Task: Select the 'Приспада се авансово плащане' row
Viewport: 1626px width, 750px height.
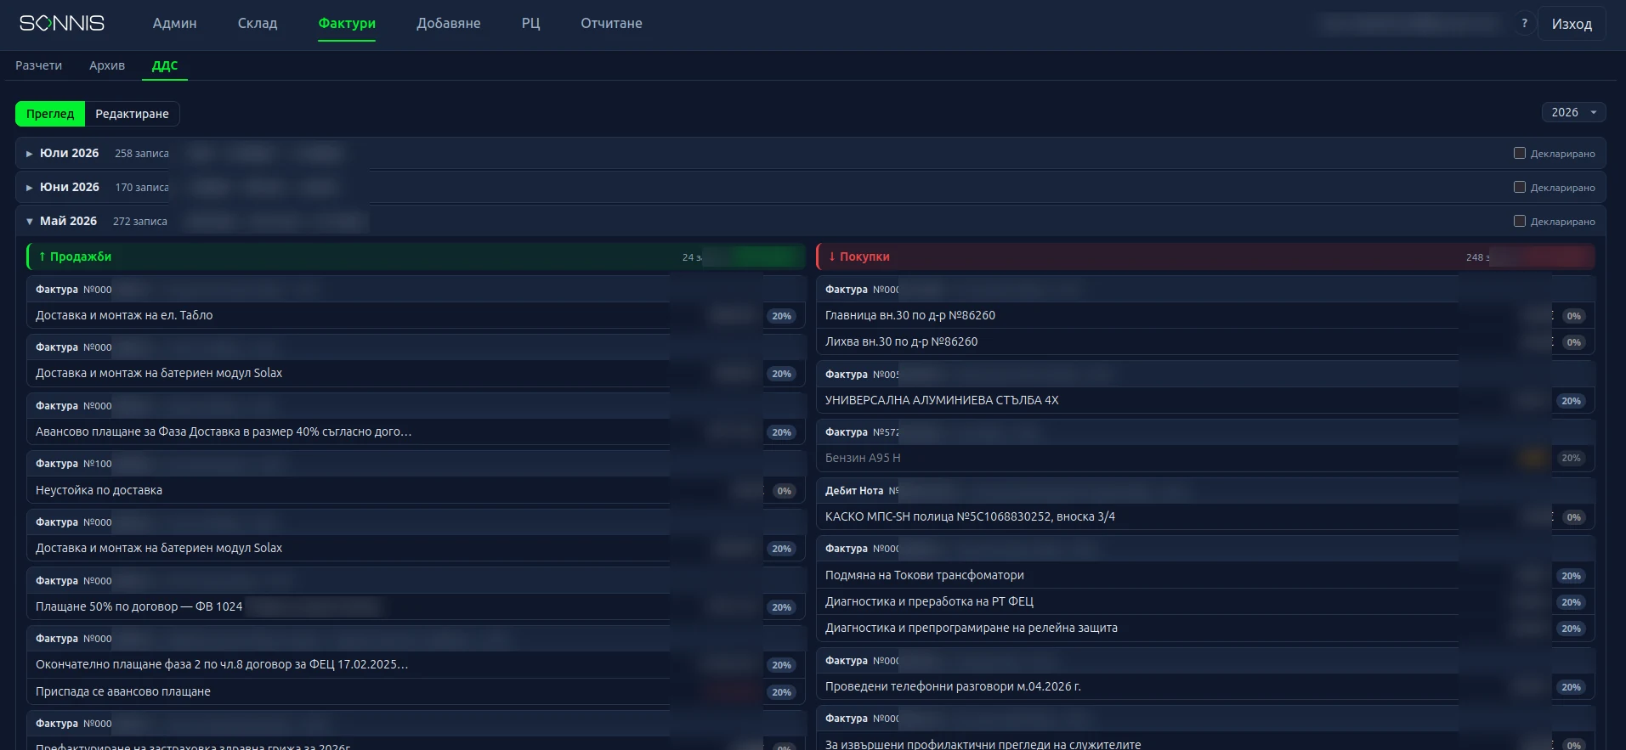Action: (416, 691)
